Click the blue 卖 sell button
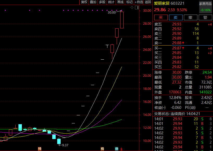The height and width of the screenshot is (151, 213). point(176,17)
